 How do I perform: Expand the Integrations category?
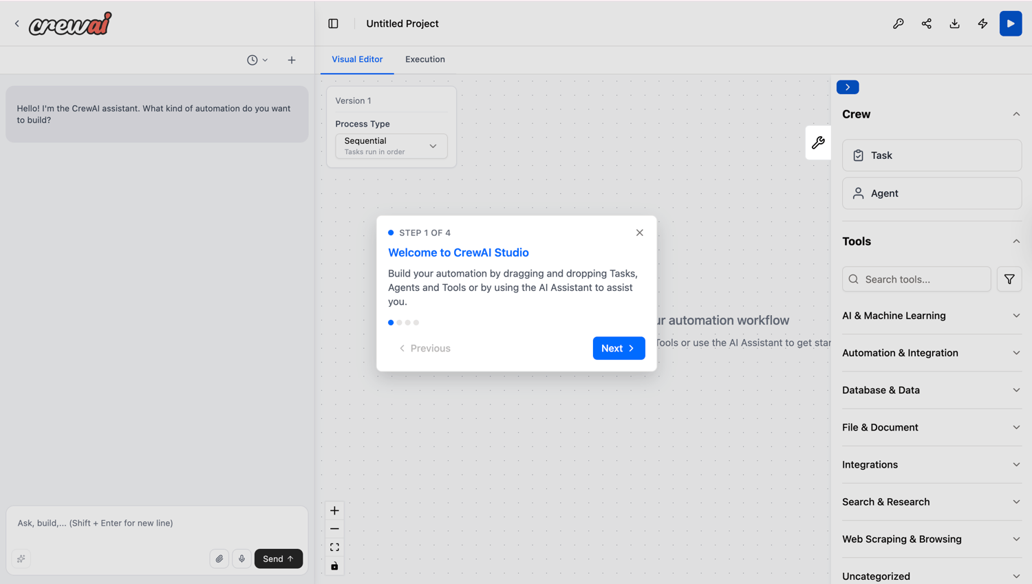point(932,464)
